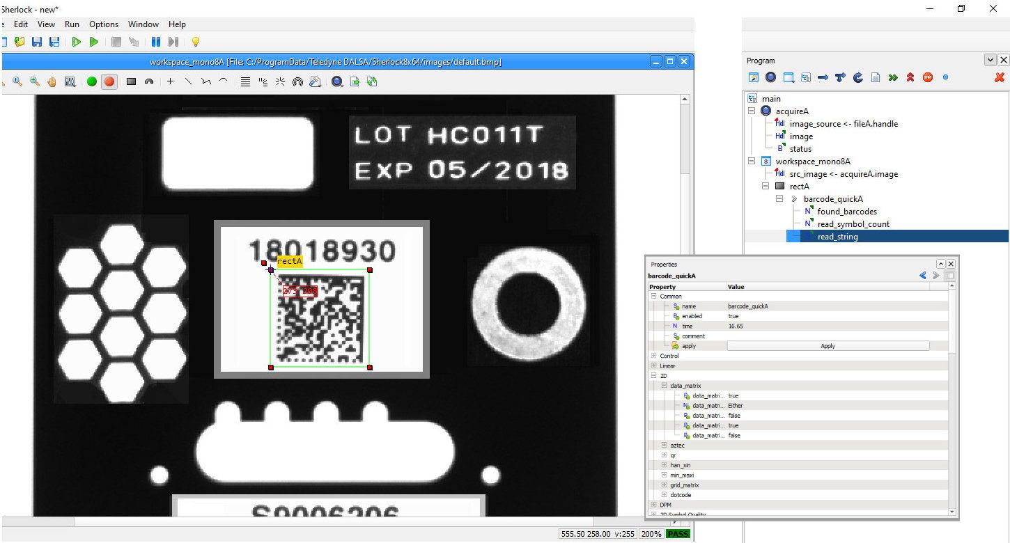Select the red circle ROI tool
This screenshot has width=1010, height=543.
pos(109,81)
